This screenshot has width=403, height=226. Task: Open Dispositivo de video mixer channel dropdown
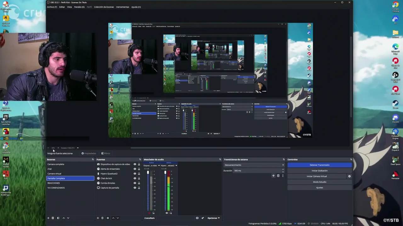click(159, 165)
